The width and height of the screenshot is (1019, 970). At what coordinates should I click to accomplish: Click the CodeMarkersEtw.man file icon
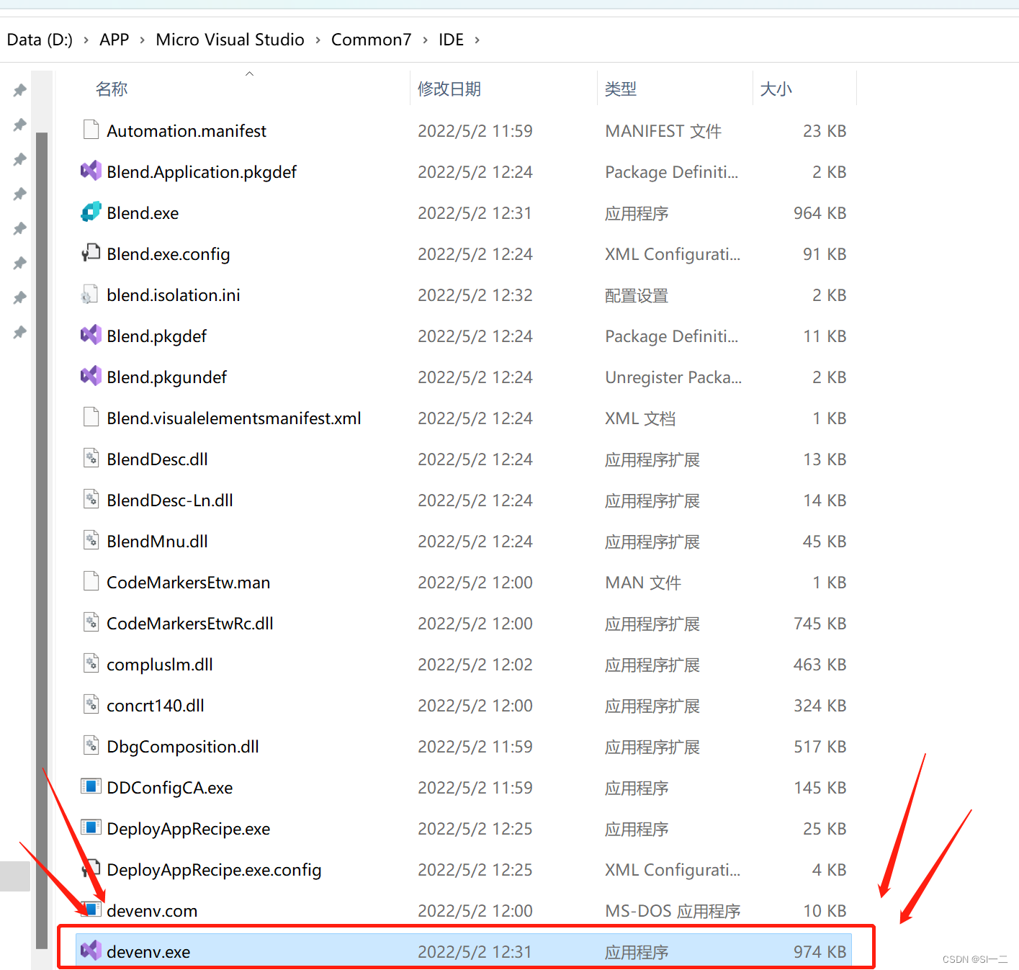pyautogui.click(x=91, y=581)
